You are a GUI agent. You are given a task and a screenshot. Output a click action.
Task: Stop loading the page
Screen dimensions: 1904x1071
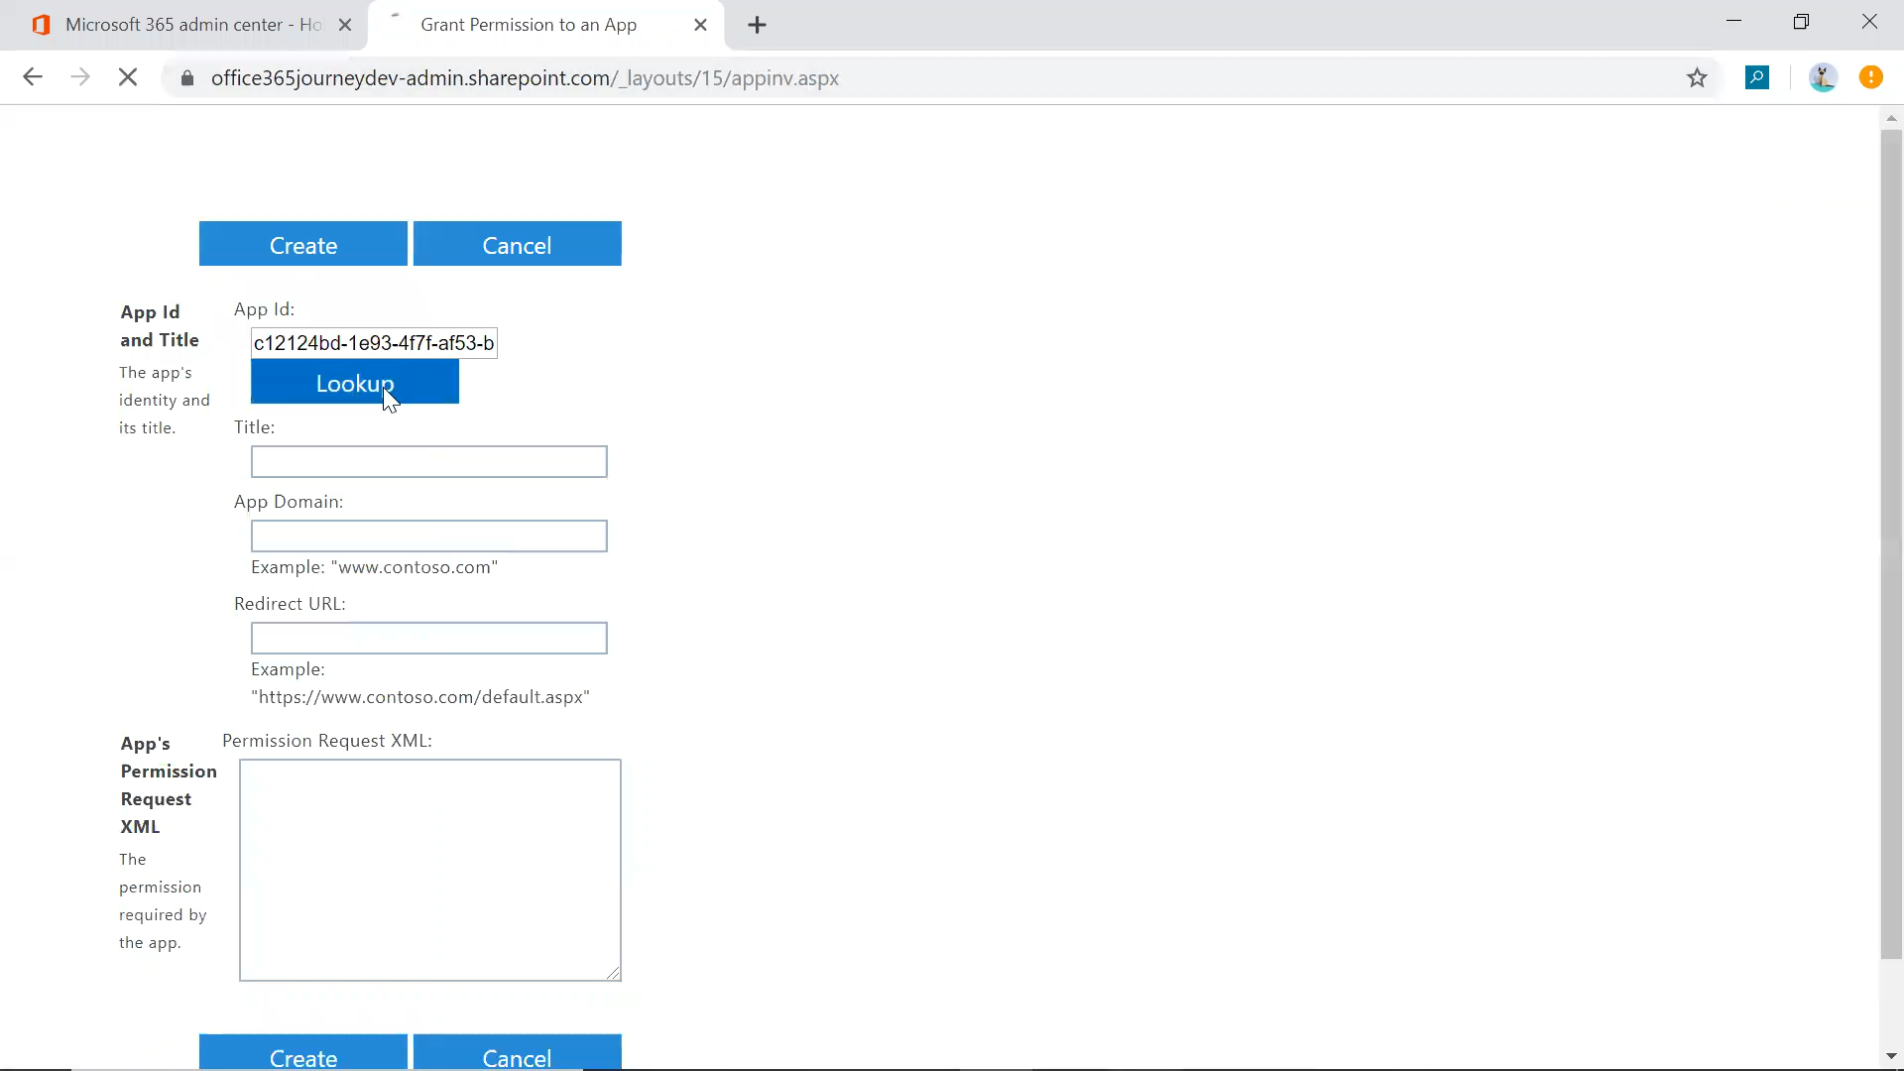coord(128,77)
